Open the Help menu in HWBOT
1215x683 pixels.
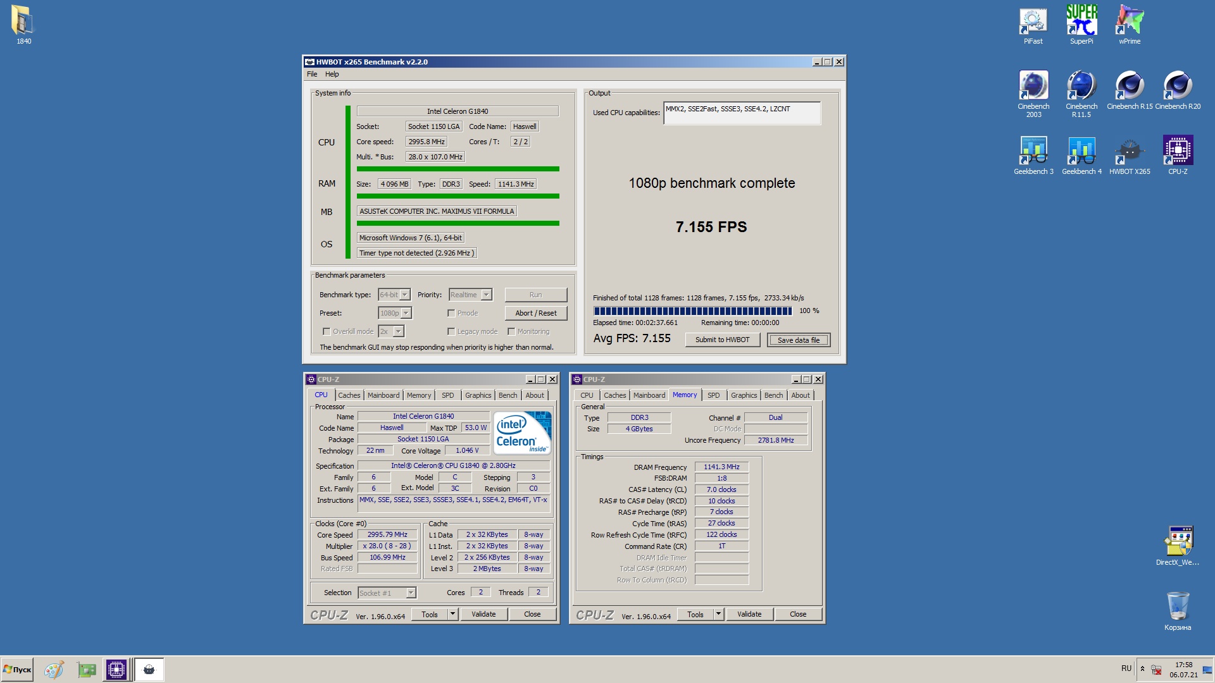(x=332, y=74)
